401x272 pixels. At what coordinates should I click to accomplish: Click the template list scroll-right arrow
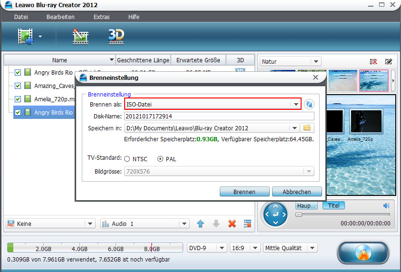(393, 80)
